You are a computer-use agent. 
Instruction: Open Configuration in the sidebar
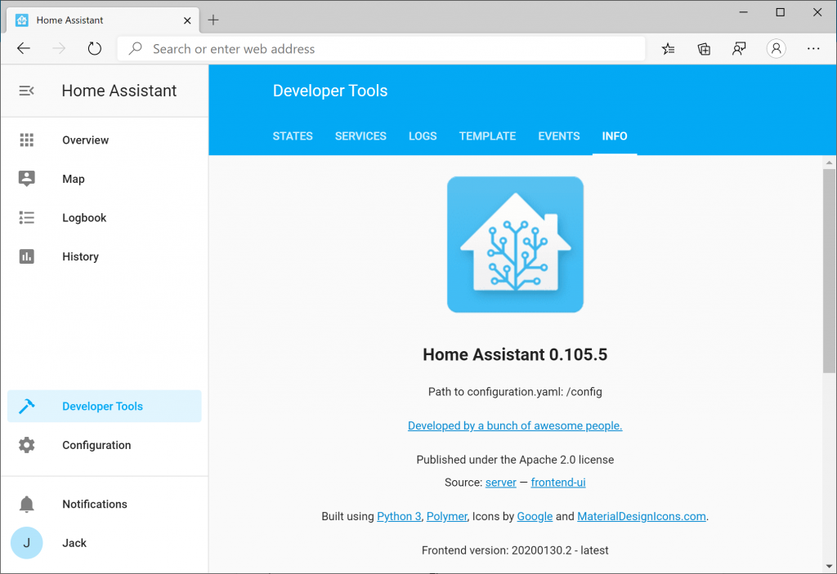tap(105, 445)
